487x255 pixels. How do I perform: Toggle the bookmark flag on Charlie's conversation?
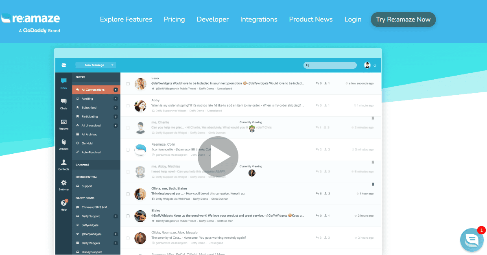373,117
